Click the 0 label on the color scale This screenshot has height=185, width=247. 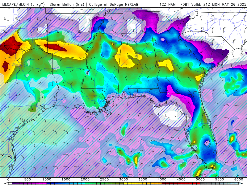(8, 179)
